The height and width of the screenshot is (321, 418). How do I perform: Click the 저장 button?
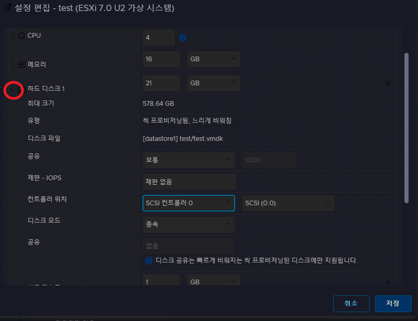click(x=393, y=303)
